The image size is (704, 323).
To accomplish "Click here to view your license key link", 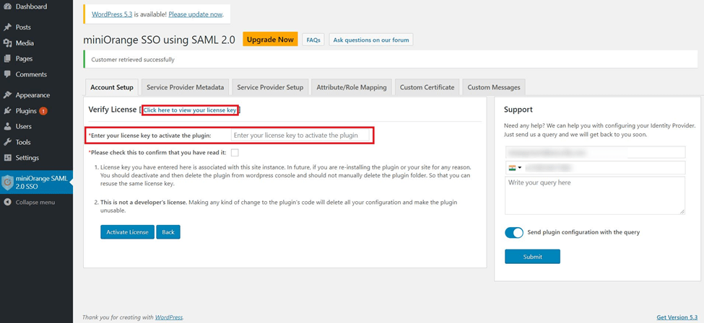I will click(x=190, y=110).
